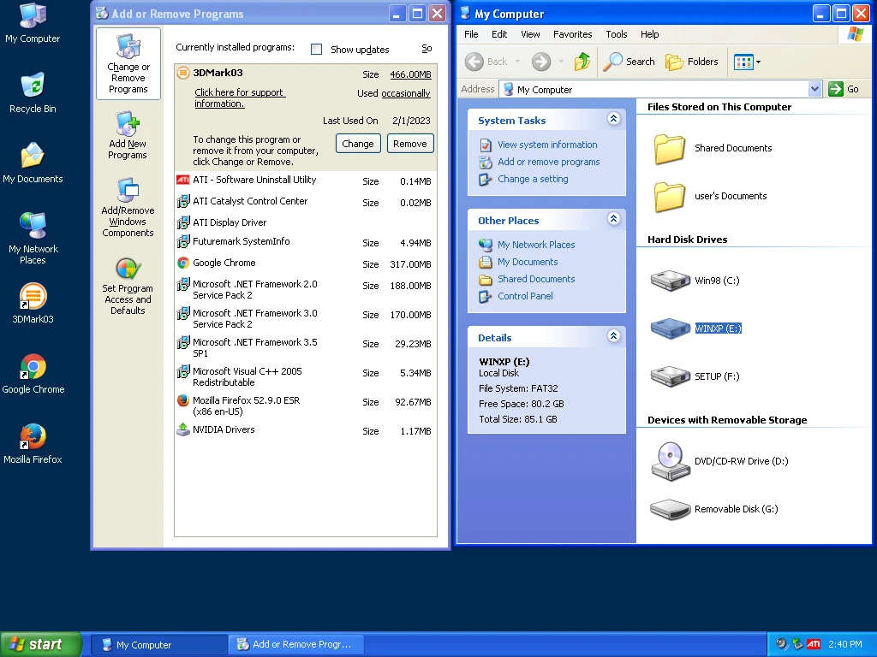Open the File menu
Viewport: 877px width, 657px height.
pyautogui.click(x=471, y=34)
